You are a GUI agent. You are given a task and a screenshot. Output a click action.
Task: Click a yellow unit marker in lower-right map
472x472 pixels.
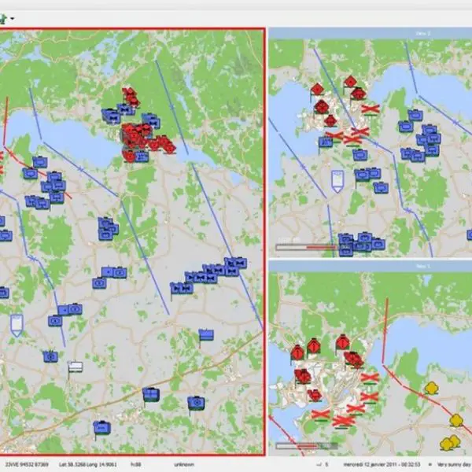coord(432,388)
